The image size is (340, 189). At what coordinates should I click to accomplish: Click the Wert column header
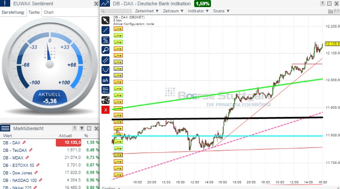[8, 136]
